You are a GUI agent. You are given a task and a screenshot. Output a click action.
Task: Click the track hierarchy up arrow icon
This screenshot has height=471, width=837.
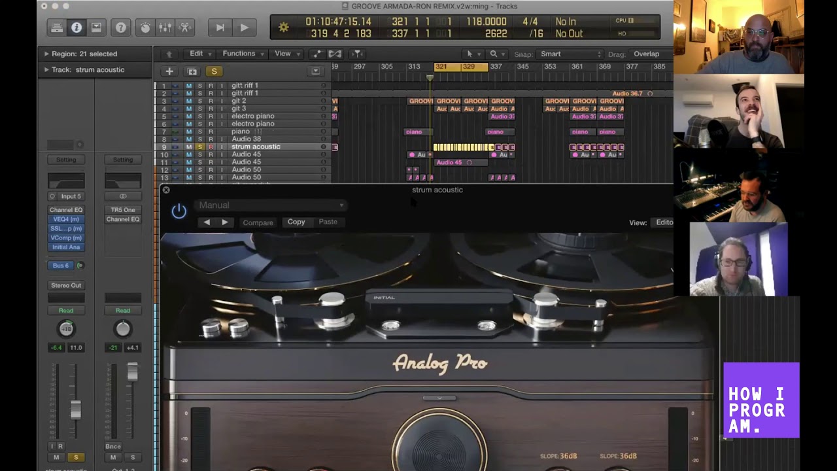(x=169, y=54)
